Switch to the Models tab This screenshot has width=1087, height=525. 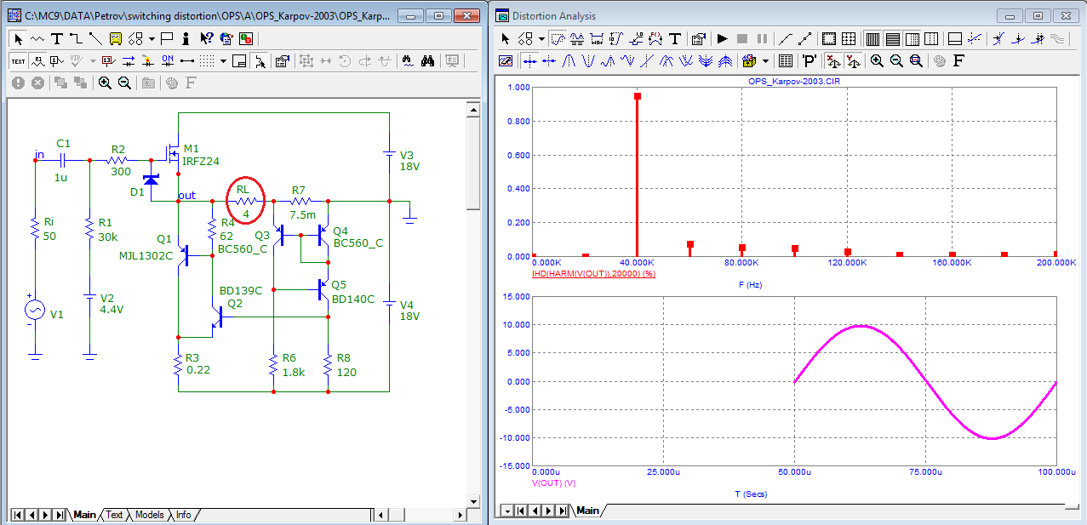coord(149,515)
